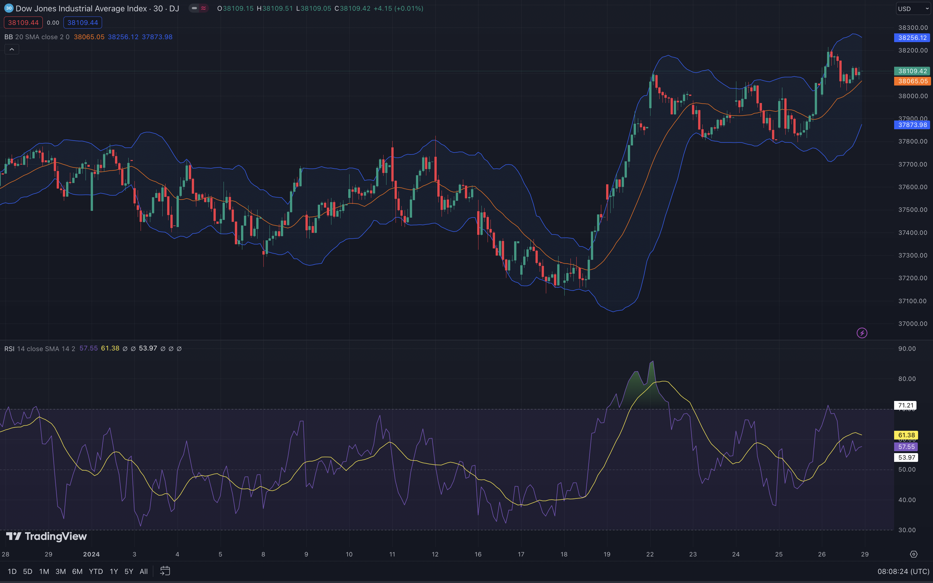
Task: Click the market status pill icon
Action: [194, 8]
